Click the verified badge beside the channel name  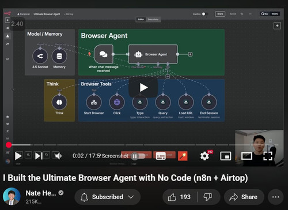pos(61,193)
